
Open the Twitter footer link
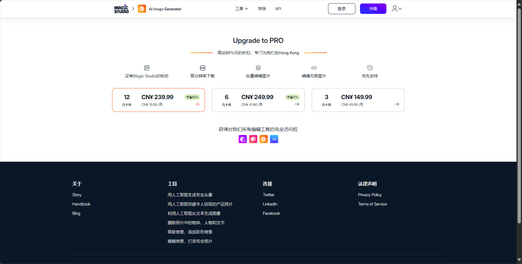click(269, 195)
